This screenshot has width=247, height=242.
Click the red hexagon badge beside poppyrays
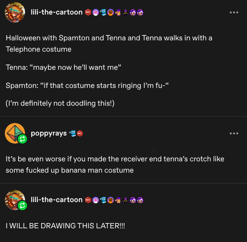point(80,134)
